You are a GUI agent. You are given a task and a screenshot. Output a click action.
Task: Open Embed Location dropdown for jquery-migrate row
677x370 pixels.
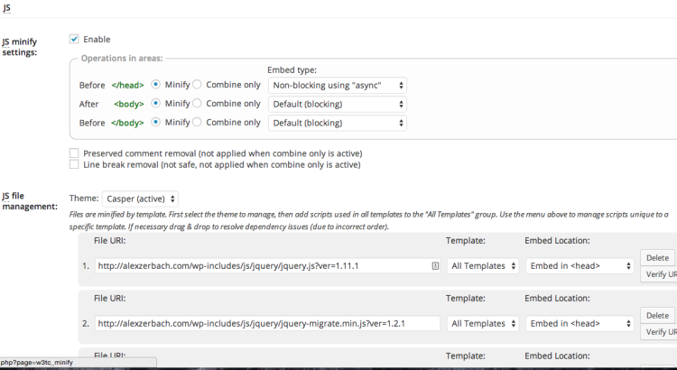580,323
